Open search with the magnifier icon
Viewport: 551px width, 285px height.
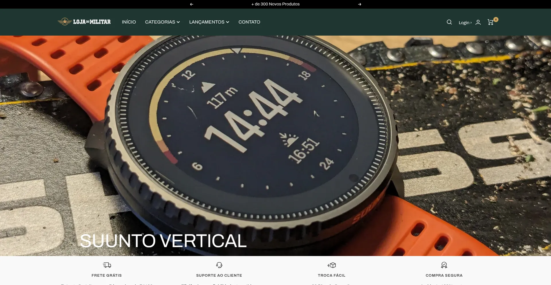pos(449,22)
